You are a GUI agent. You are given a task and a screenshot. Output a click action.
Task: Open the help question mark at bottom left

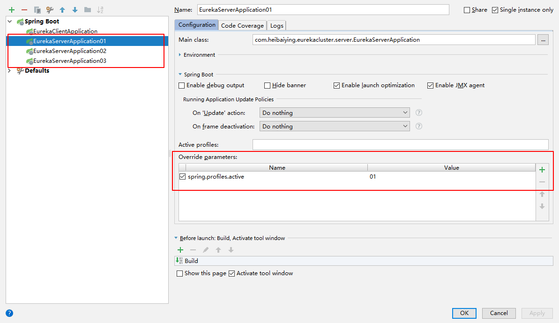coord(9,313)
